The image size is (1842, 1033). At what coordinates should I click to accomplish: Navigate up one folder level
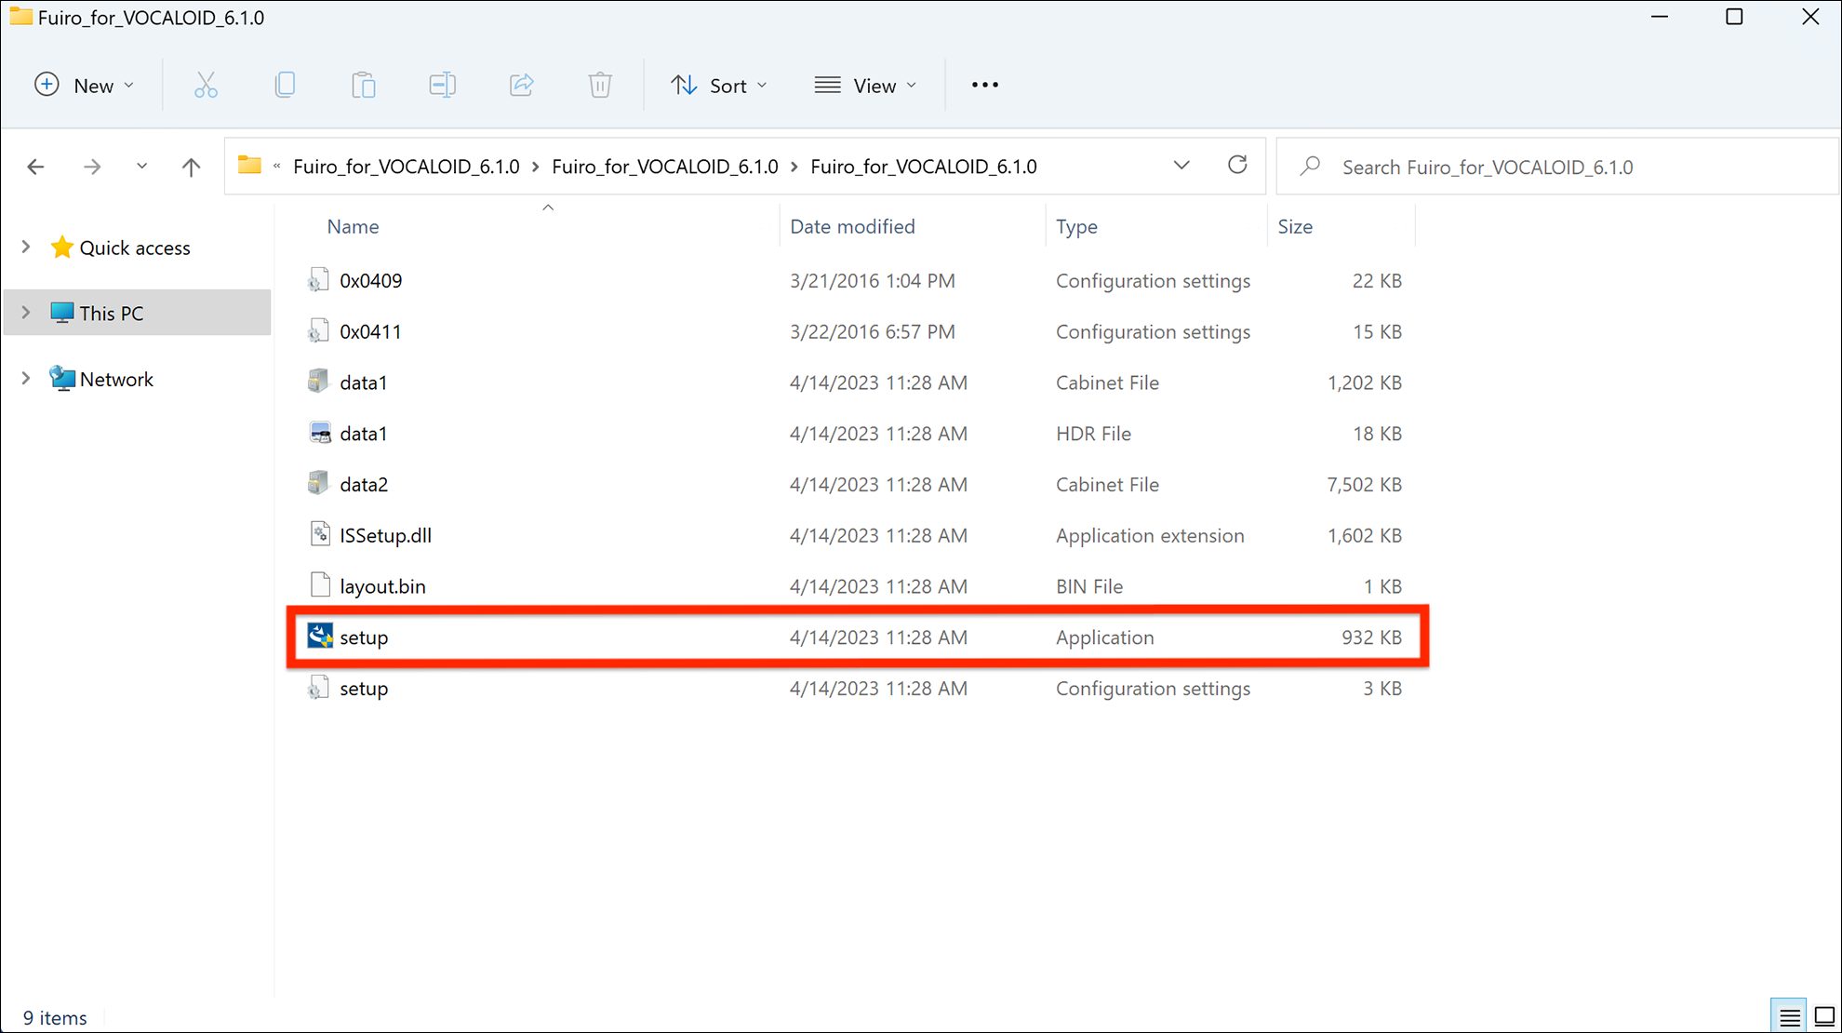click(191, 166)
